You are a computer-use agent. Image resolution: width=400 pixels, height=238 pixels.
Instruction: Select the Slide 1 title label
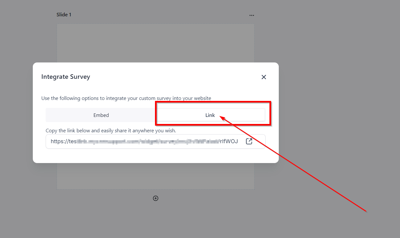tap(64, 15)
